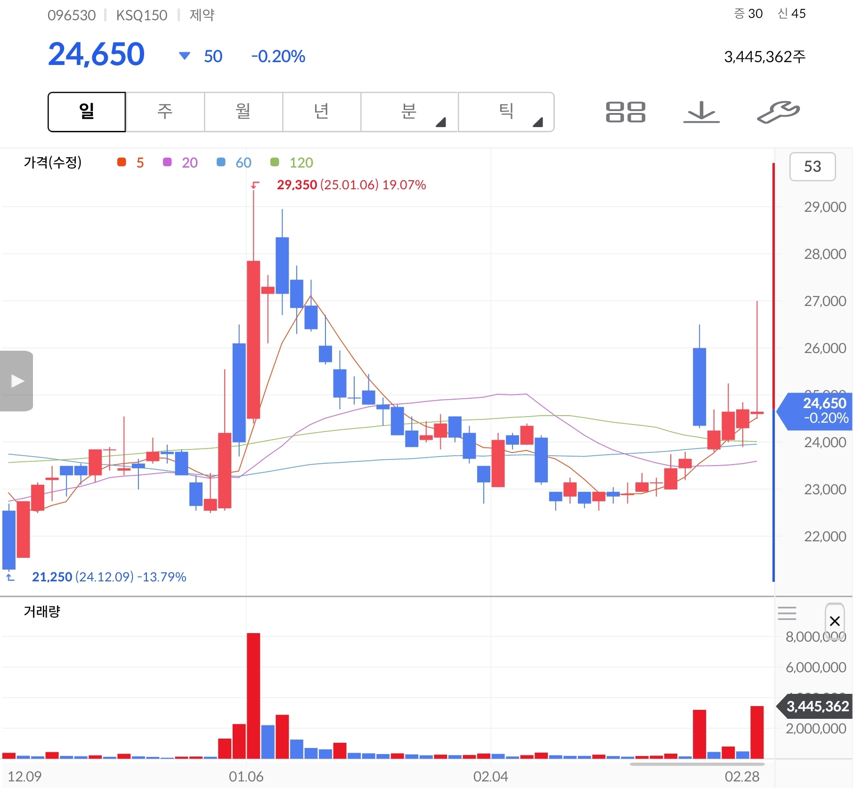
Task: Edit the candle count field showing 53
Action: tap(812, 167)
